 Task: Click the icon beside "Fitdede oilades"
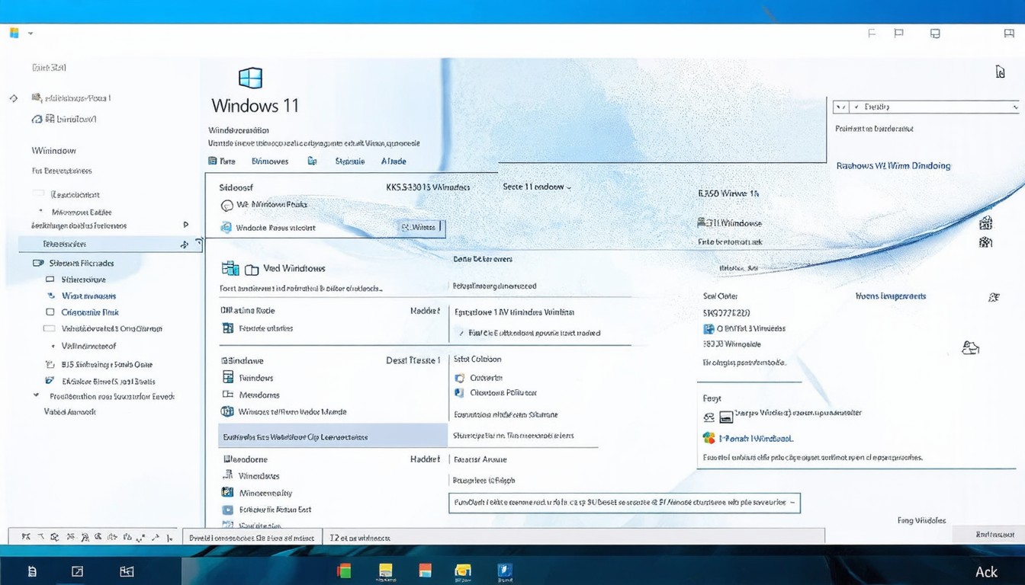click(x=227, y=328)
